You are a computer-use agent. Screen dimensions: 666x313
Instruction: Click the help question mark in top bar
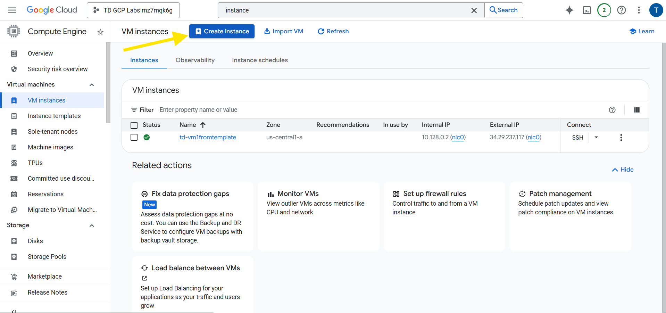click(622, 10)
